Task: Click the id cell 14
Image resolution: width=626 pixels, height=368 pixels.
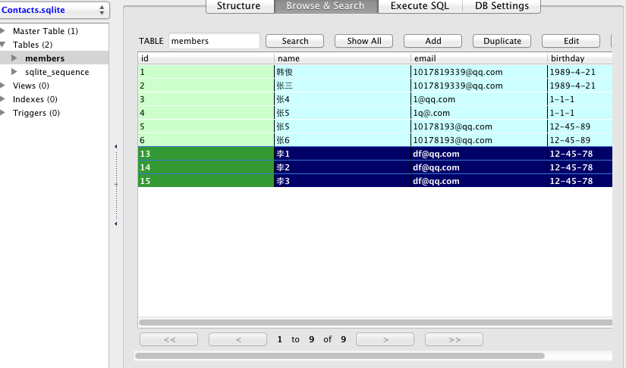Action: 206,167
